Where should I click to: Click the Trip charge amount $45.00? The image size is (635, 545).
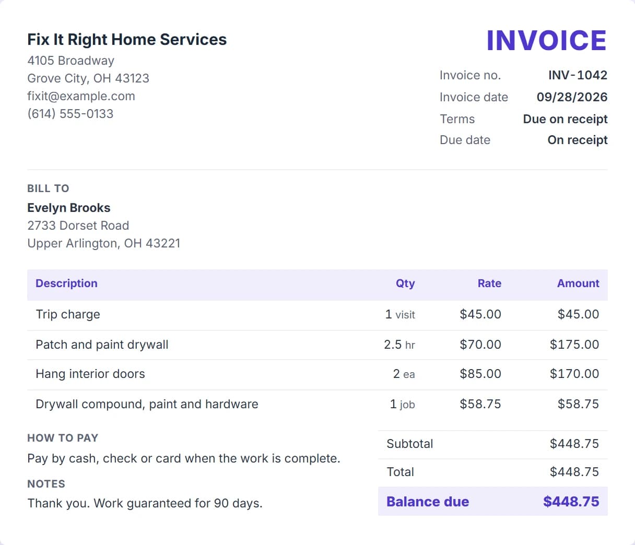point(578,314)
